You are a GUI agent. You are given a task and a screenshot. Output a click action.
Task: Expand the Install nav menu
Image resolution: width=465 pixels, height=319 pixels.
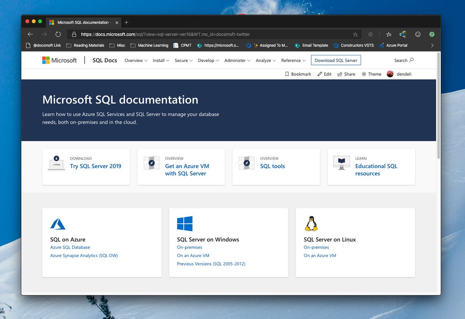click(161, 60)
